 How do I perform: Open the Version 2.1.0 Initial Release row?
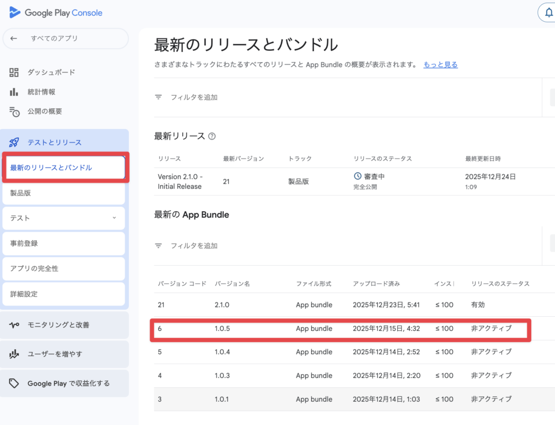click(180, 181)
